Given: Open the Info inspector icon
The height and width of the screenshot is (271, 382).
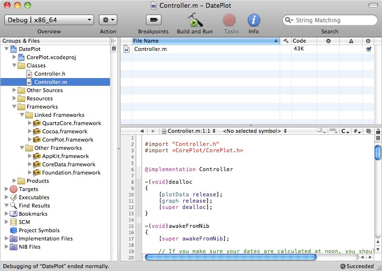Looking at the screenshot, I should (x=254, y=20).
